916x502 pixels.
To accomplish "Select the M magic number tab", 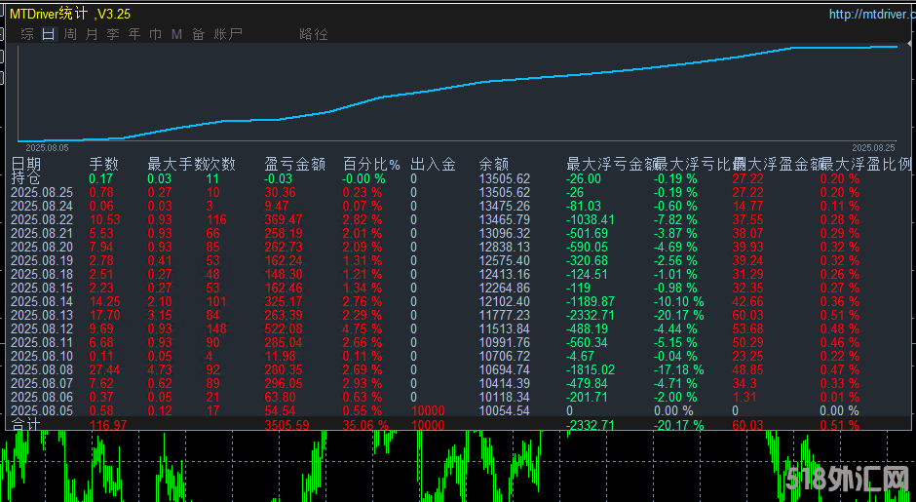I will coord(176,34).
